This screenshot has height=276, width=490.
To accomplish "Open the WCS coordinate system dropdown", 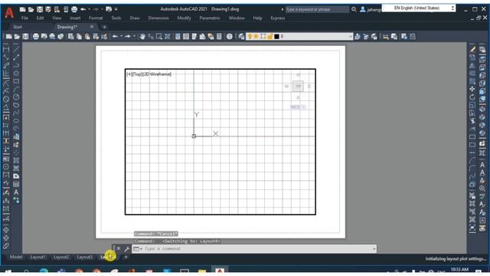I will coord(298,107).
